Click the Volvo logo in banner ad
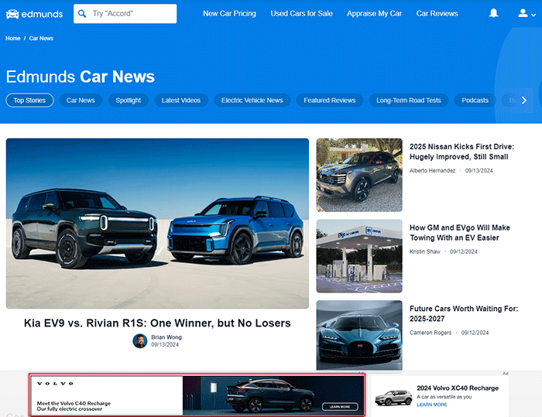 [x=55, y=384]
